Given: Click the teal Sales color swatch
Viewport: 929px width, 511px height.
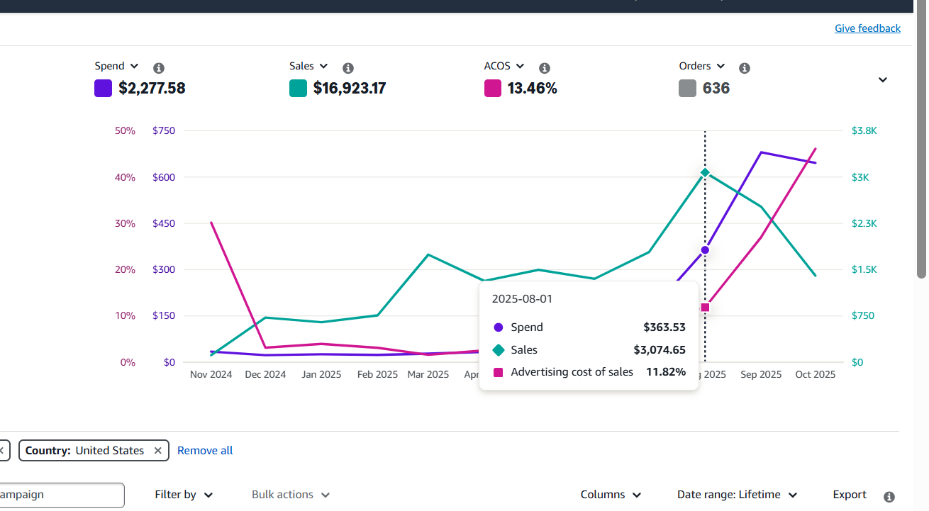Looking at the screenshot, I should 298,89.
